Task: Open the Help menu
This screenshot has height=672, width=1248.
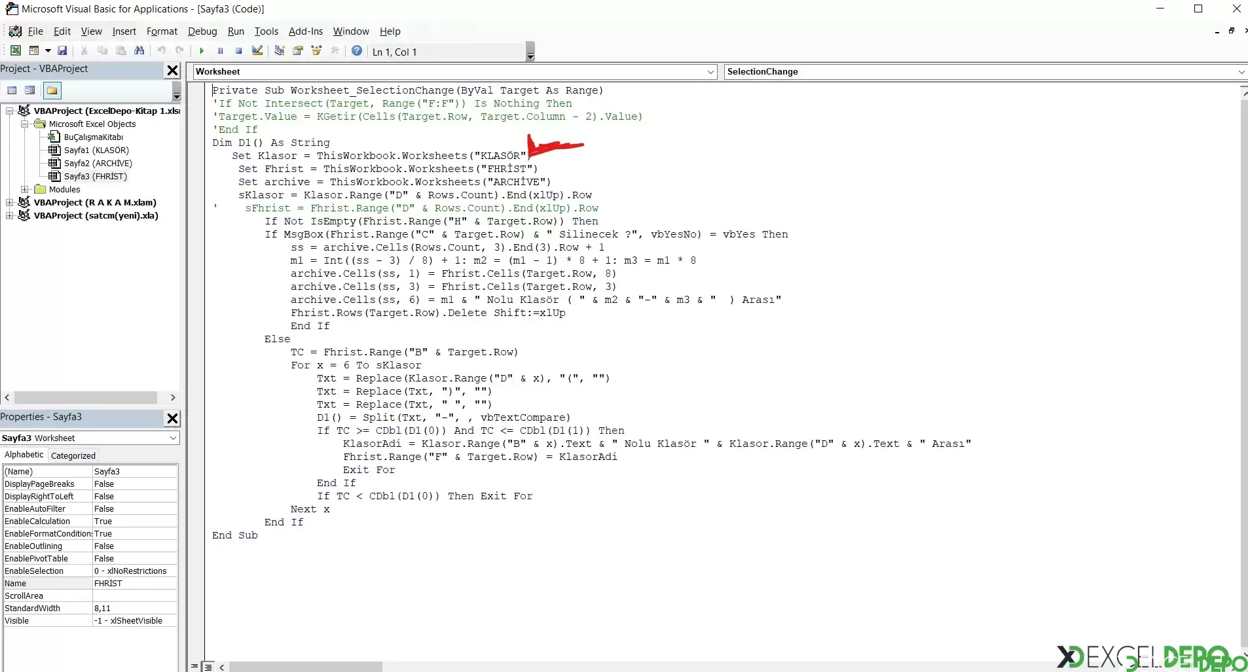Action: pos(390,31)
